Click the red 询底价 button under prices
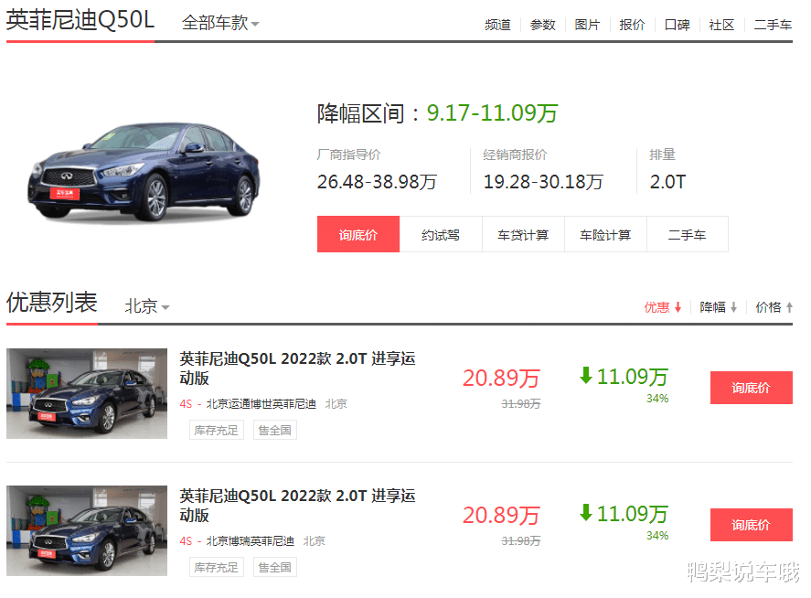This screenshot has height=598, width=811. pos(358,234)
